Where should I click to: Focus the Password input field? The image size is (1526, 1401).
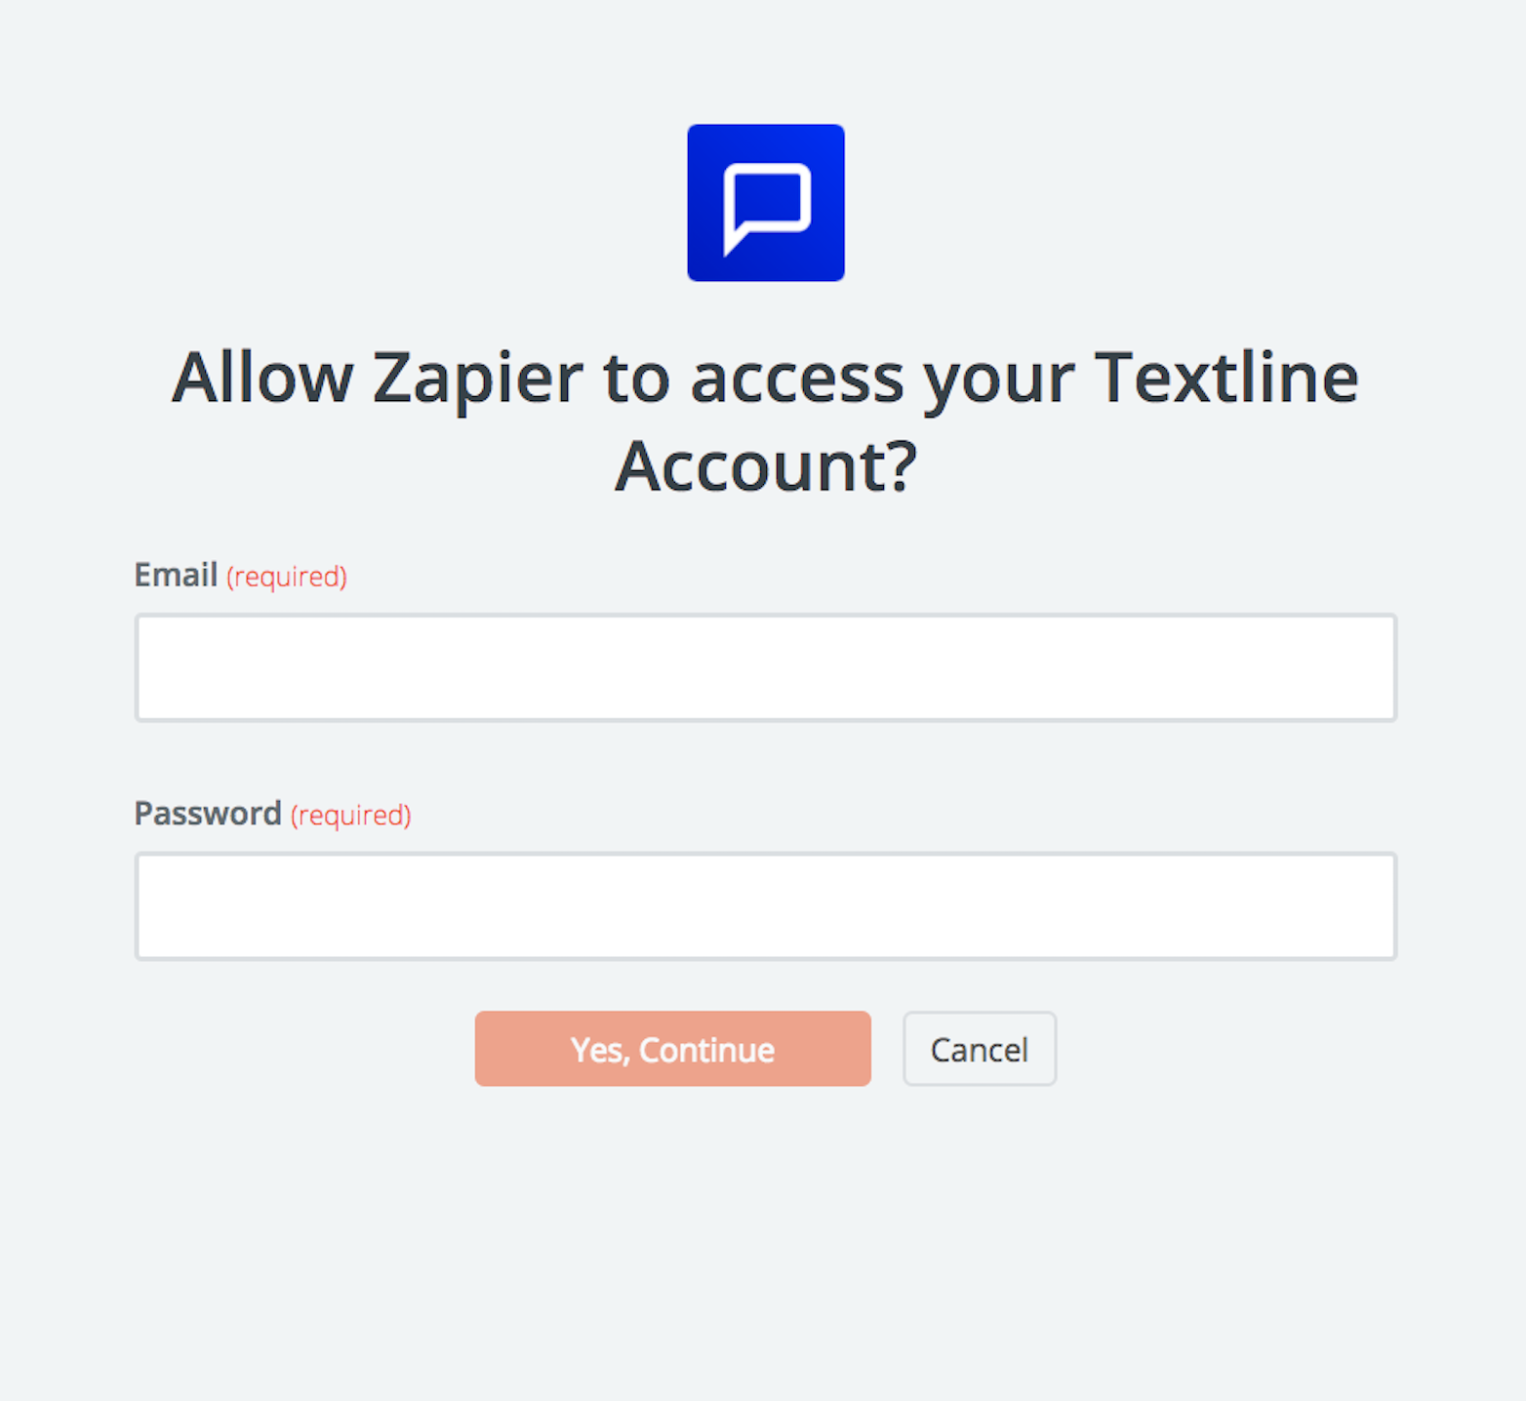click(x=766, y=906)
